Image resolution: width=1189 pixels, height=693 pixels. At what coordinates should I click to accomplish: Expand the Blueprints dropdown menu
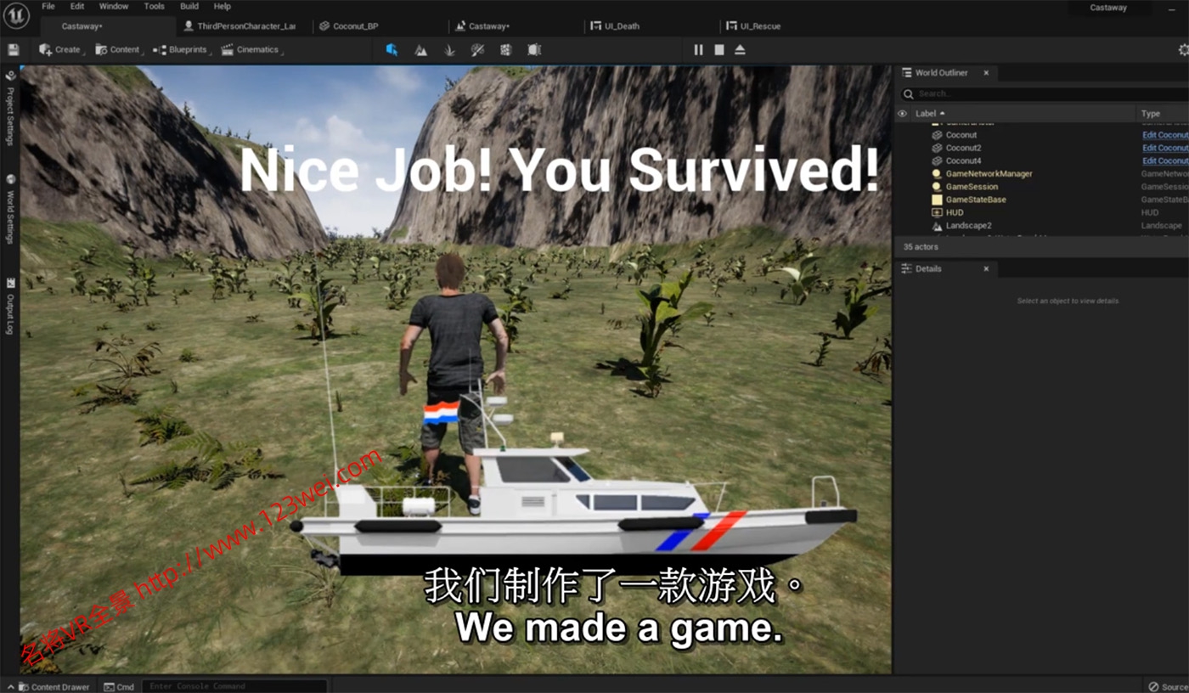click(x=181, y=50)
